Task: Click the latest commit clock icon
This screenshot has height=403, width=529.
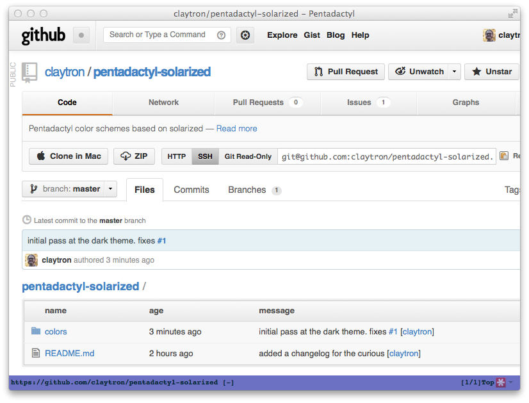Action: (27, 220)
